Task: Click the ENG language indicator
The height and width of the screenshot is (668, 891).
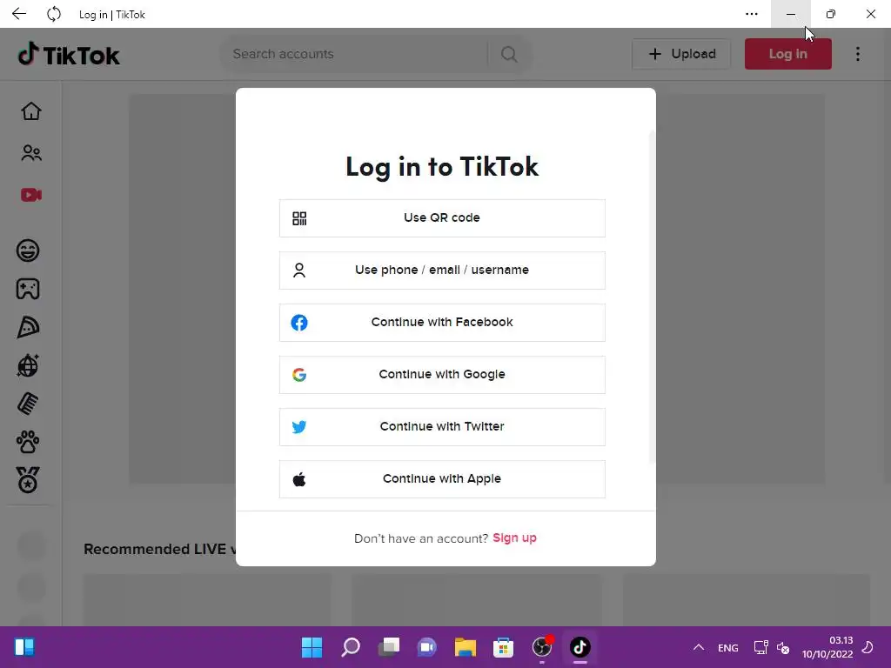Action: coord(728,647)
